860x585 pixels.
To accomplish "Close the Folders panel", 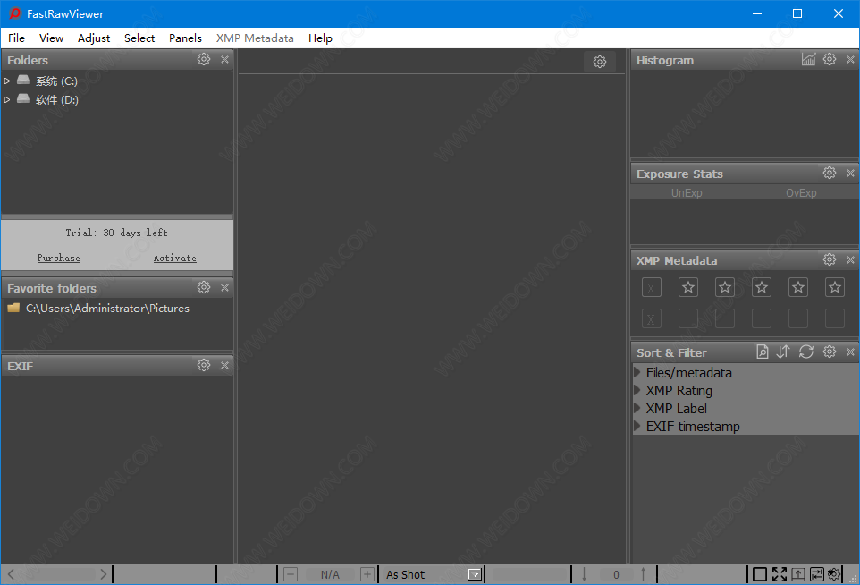I will coord(225,59).
